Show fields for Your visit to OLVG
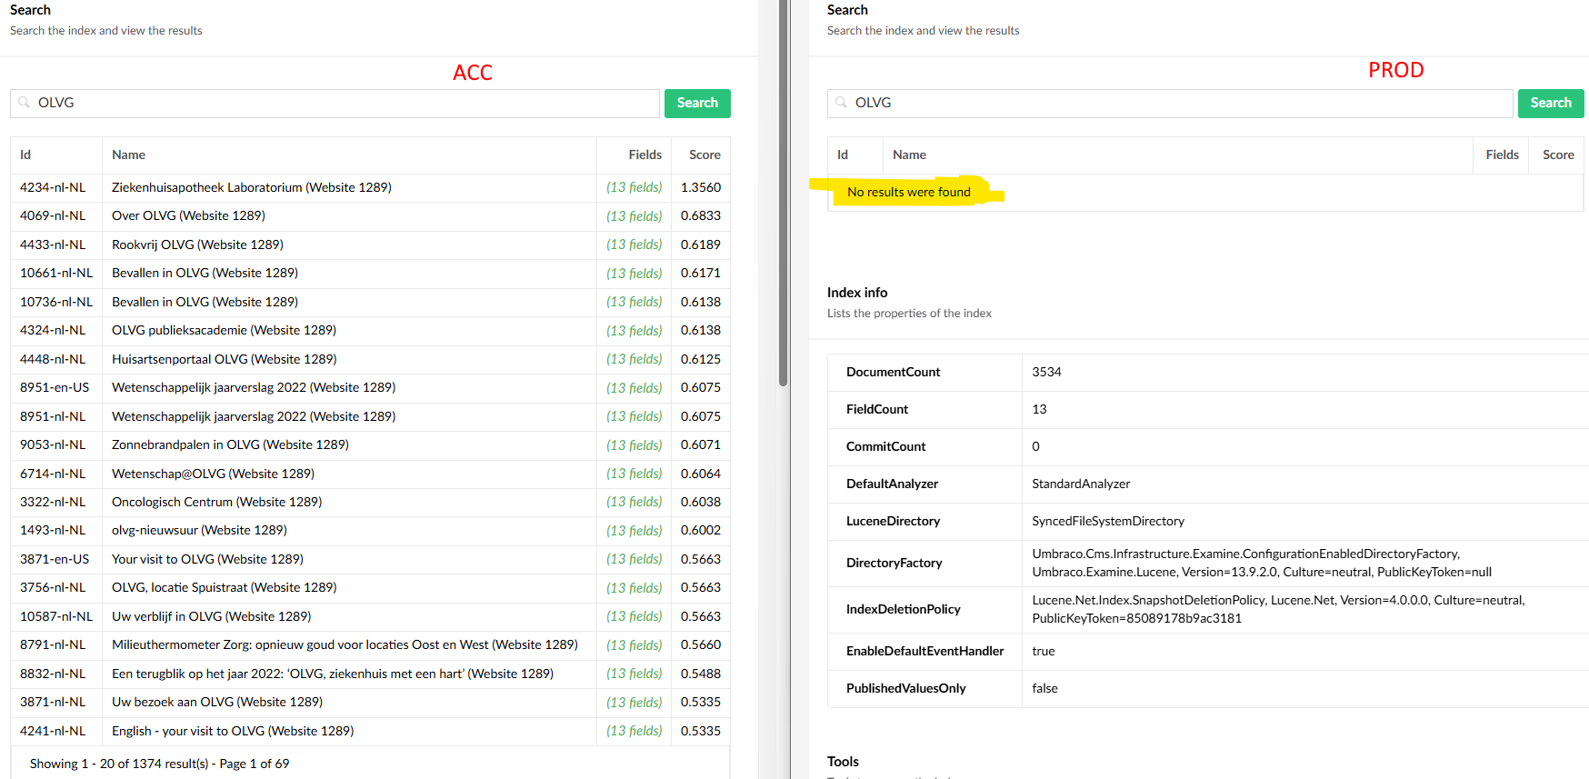 pos(634,559)
